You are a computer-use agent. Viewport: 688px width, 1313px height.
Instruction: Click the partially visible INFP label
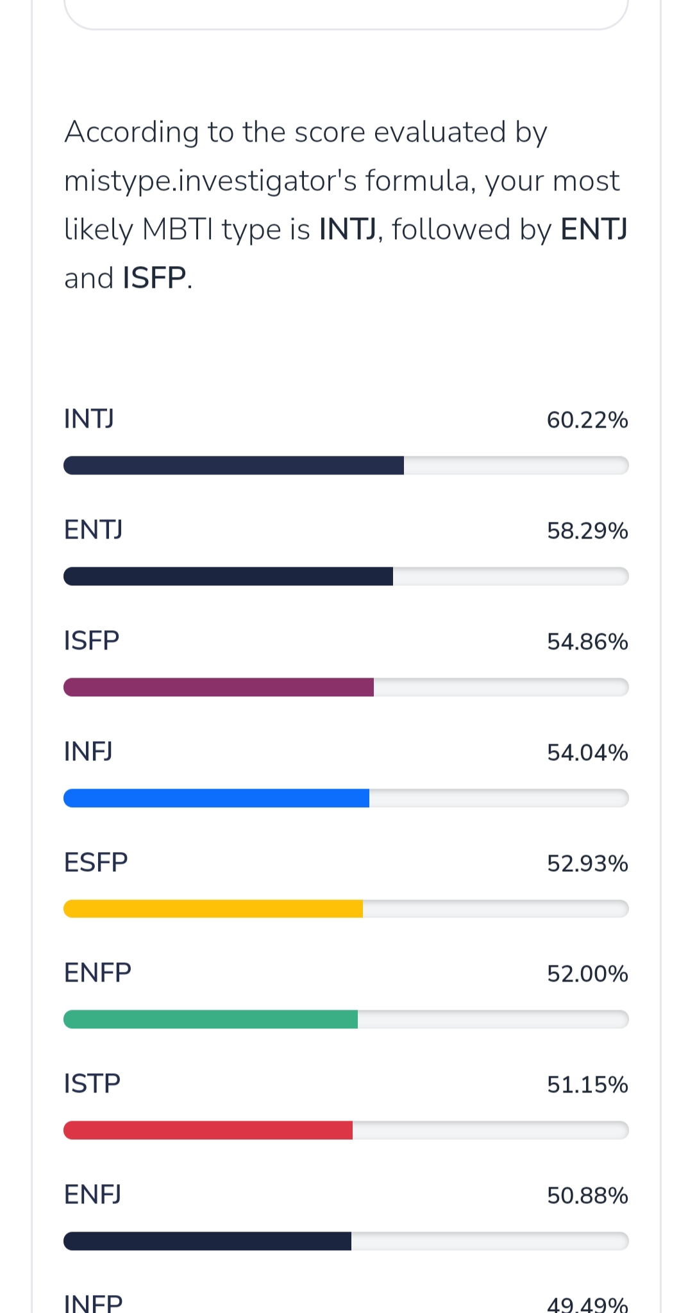tap(94, 1303)
